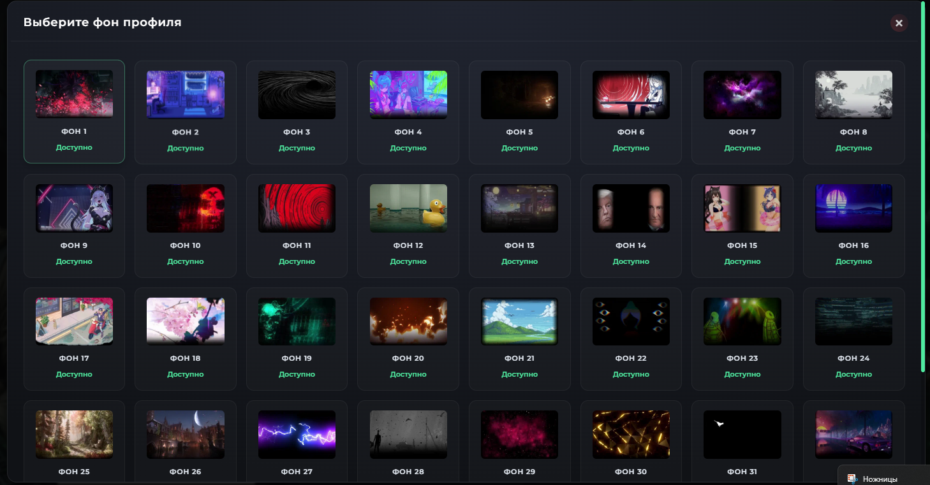930x485 pixels.
Task: Pick the ФОН 19 green skull thumbnail
Action: pos(297,321)
